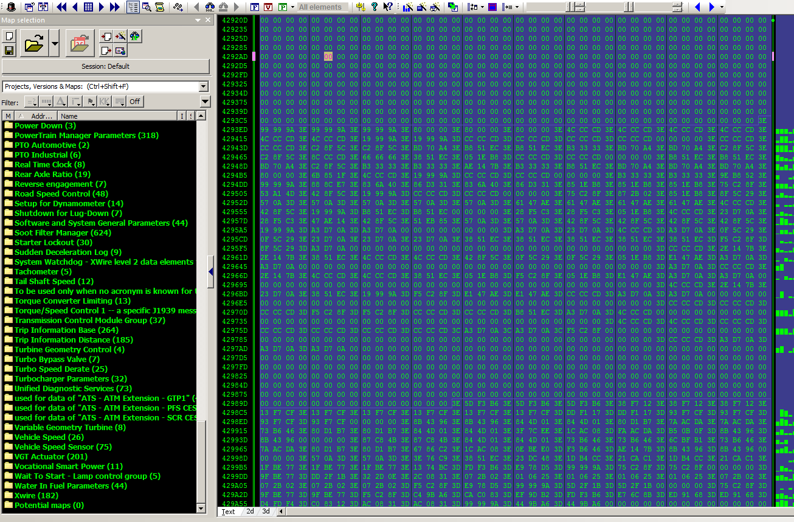Jump to first map with double-left arrow
Screen dimensions: 794x522
(x=61, y=7)
